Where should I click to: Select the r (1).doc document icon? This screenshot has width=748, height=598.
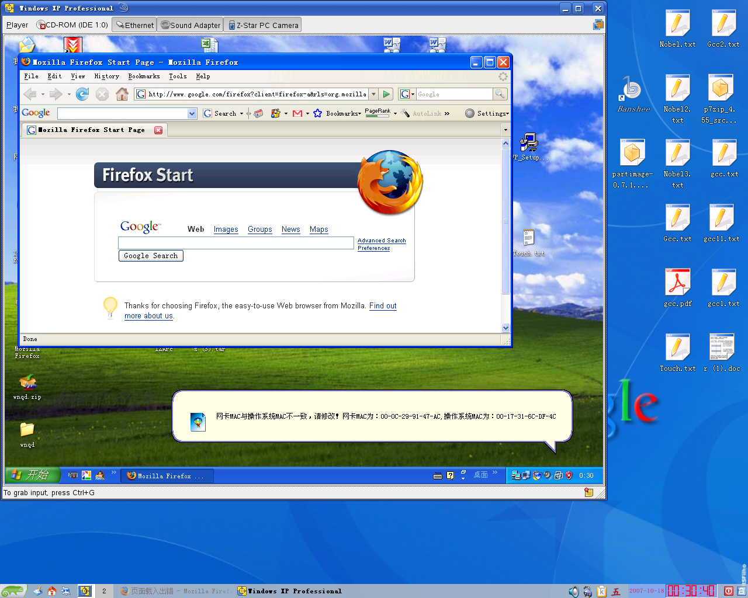pos(722,352)
